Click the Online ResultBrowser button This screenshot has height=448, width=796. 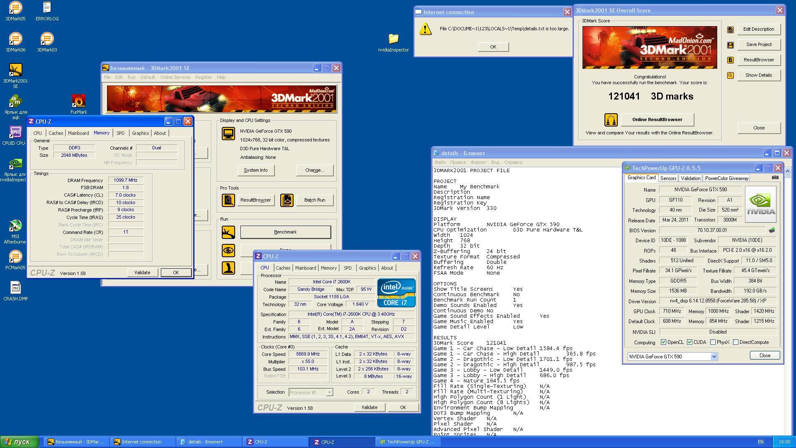click(x=657, y=119)
